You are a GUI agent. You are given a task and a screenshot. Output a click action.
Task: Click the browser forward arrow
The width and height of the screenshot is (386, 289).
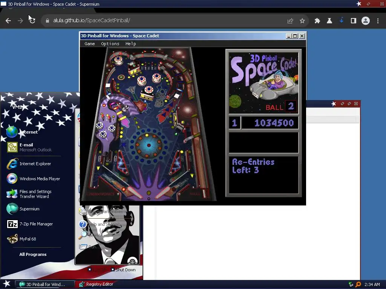pos(20,21)
